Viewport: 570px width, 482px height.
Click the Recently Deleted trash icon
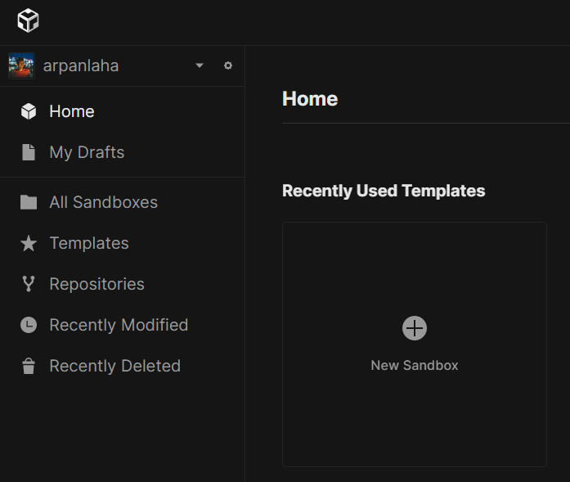click(x=29, y=366)
